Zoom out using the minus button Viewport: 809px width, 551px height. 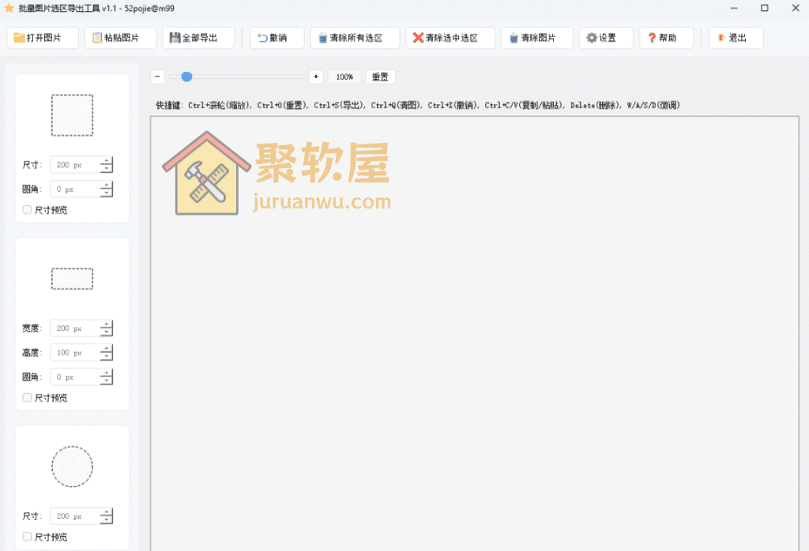point(157,77)
